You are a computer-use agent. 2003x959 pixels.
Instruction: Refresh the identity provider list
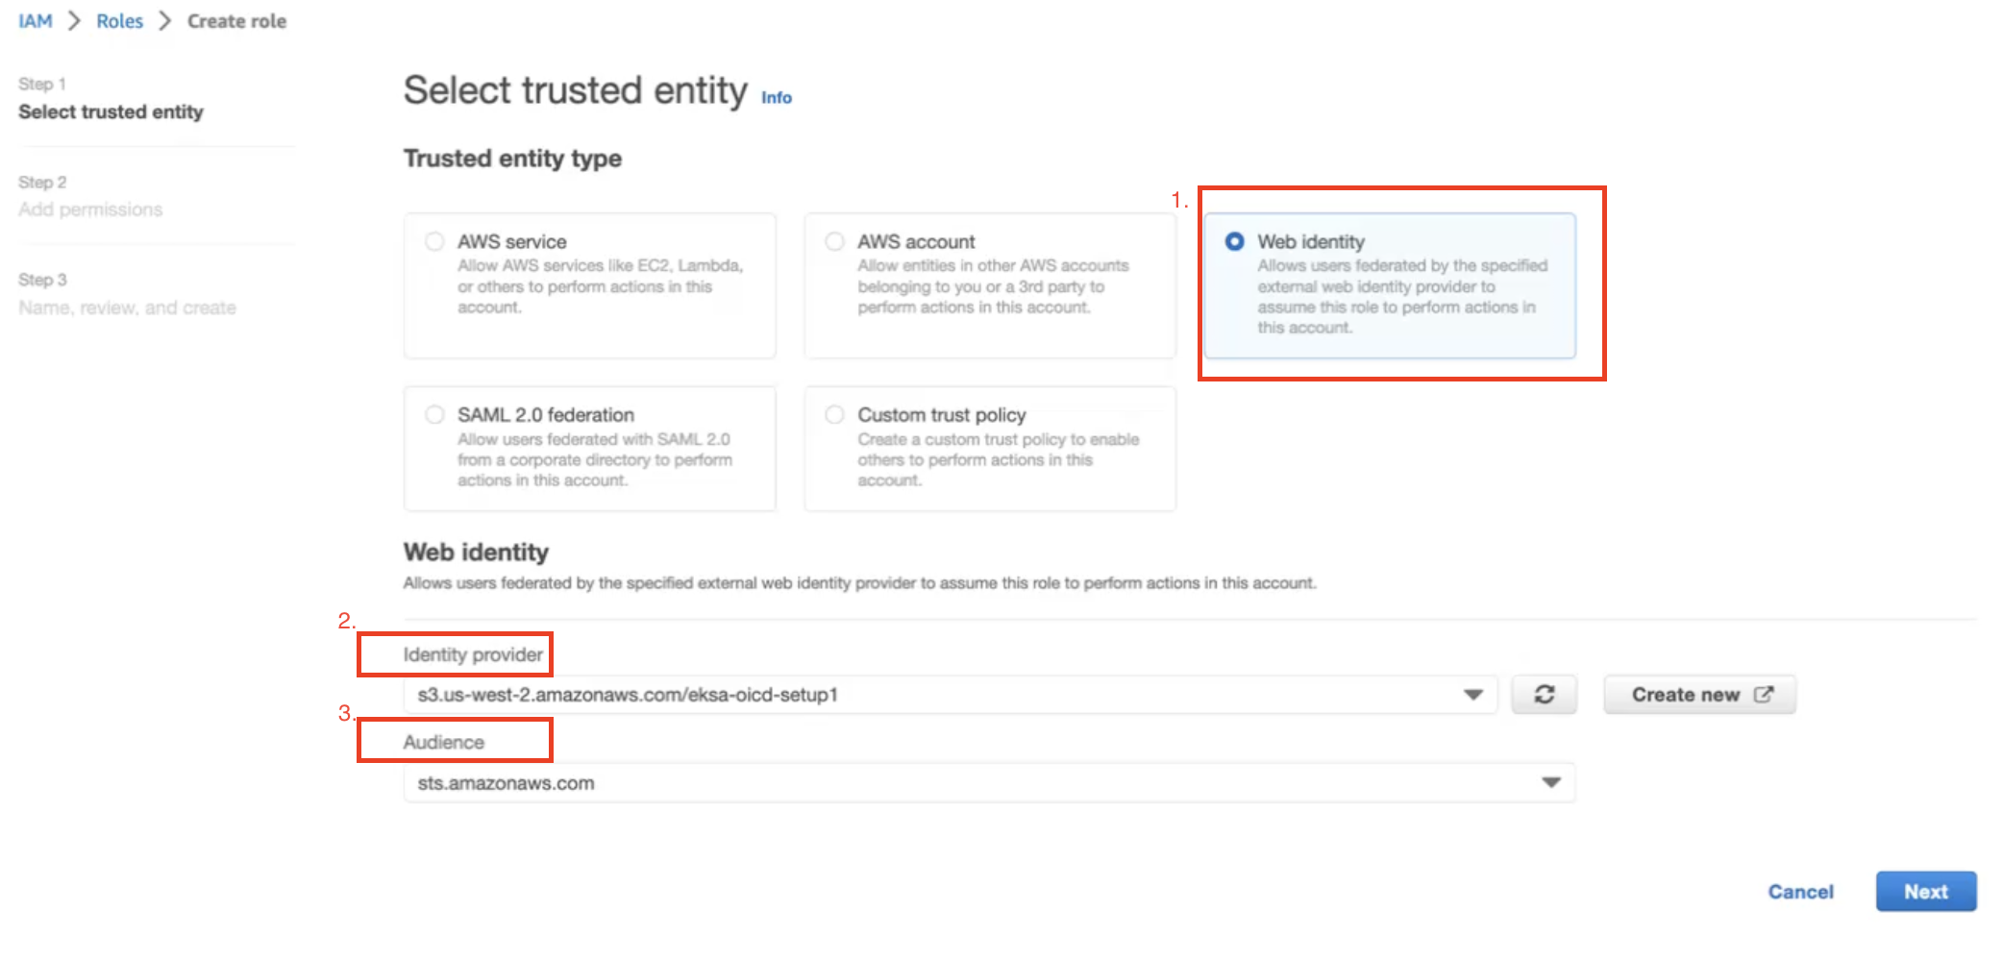tap(1543, 694)
